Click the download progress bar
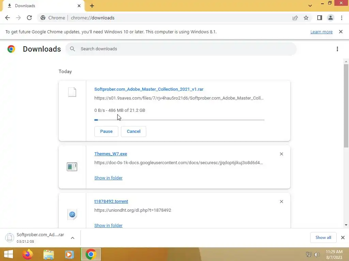The image size is (349, 261). pos(179,120)
